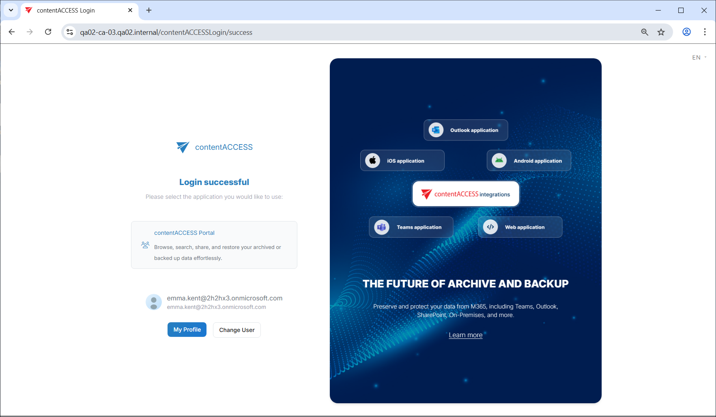Click the user avatar icon

(154, 302)
